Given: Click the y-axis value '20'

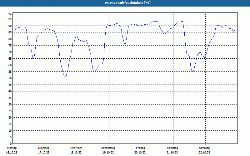Looking at the screenshot, I should coord(10,118).
